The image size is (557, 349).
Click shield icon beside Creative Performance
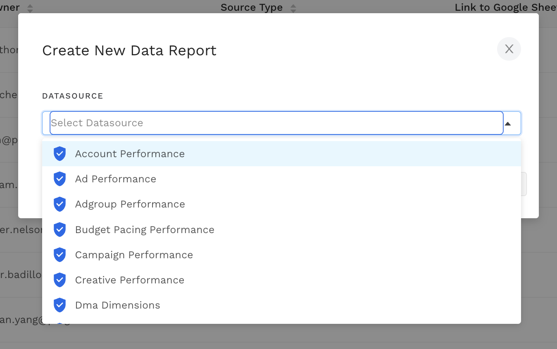pyautogui.click(x=60, y=280)
